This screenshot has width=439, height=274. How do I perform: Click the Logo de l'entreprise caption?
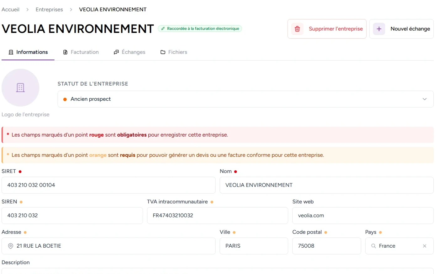point(25,114)
